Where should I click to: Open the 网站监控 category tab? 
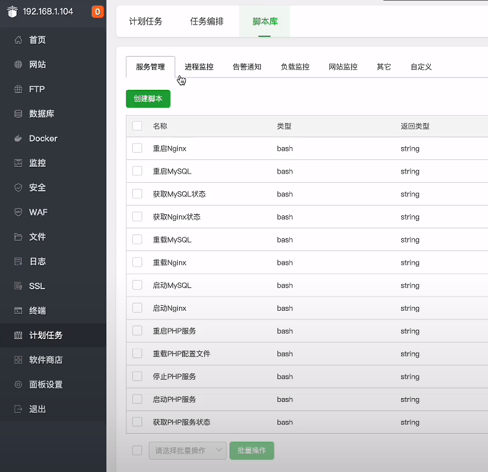[x=343, y=67]
